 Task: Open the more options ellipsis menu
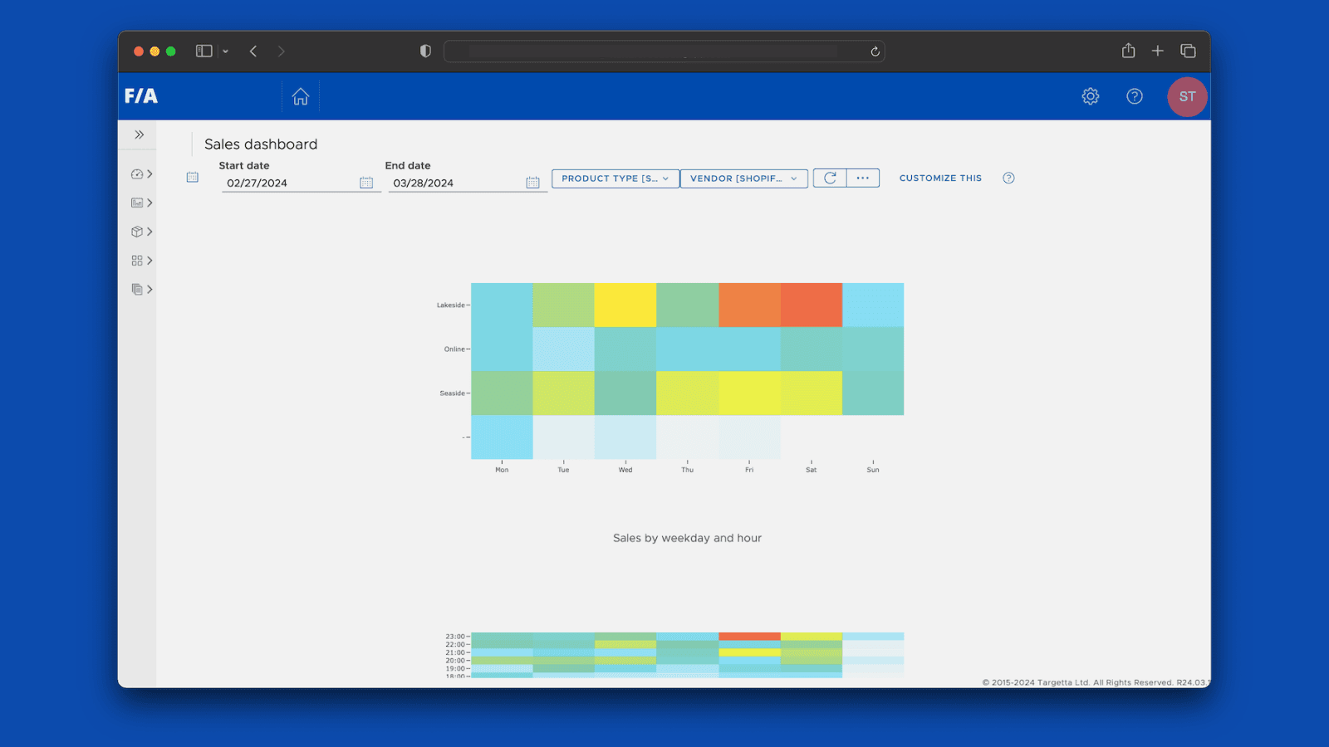click(x=863, y=178)
